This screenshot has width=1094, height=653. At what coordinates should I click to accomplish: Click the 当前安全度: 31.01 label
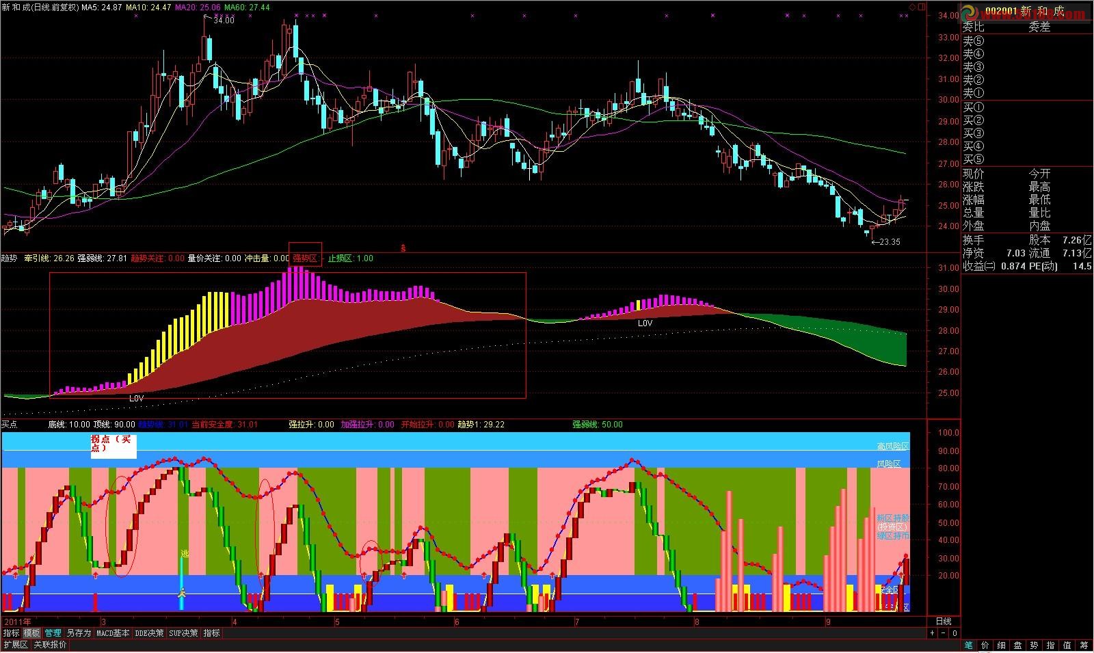(225, 425)
